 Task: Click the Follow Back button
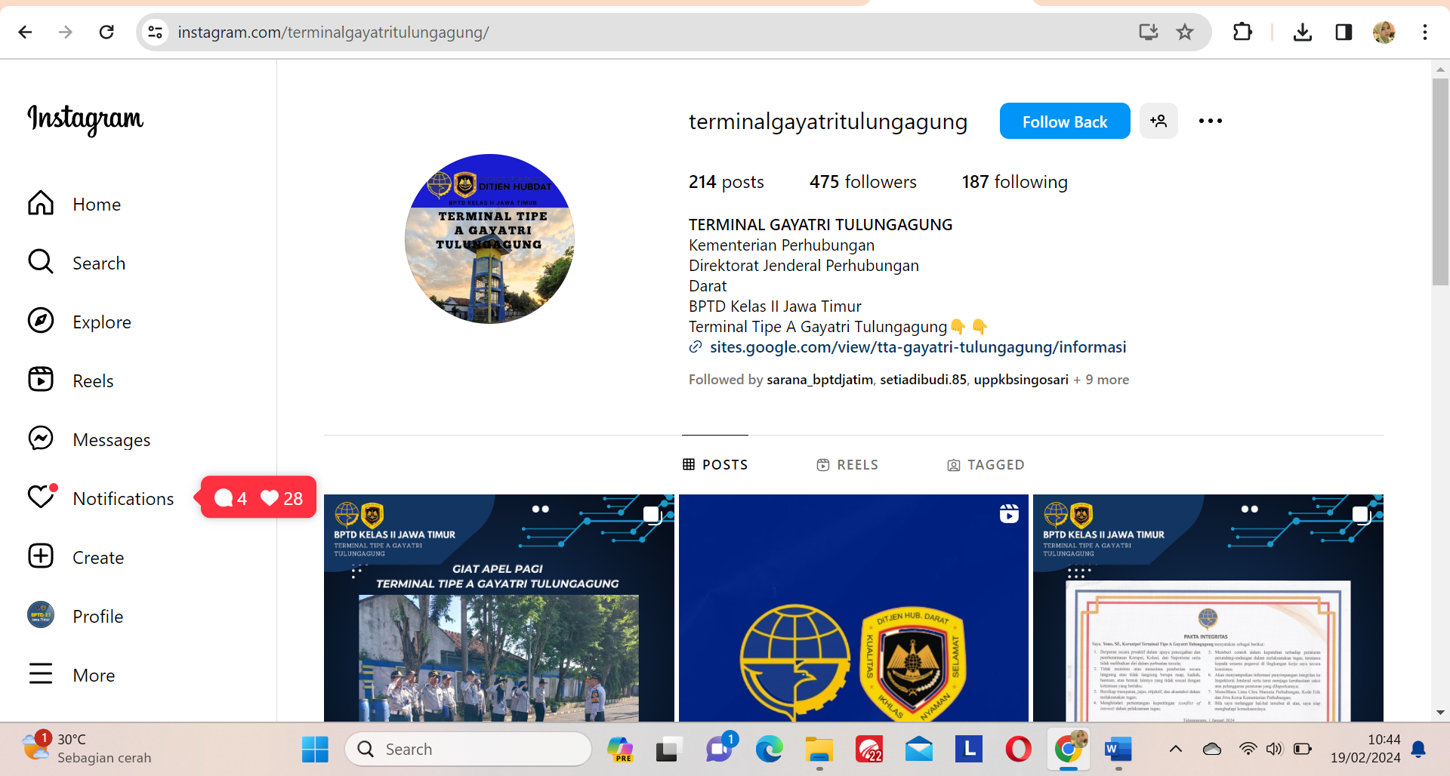click(x=1064, y=121)
